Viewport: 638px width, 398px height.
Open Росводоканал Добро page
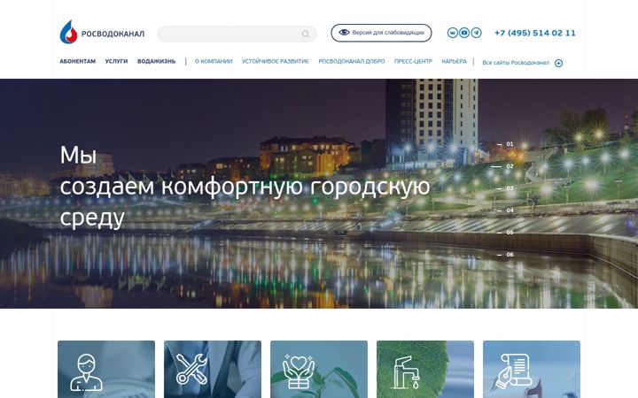coord(352,61)
